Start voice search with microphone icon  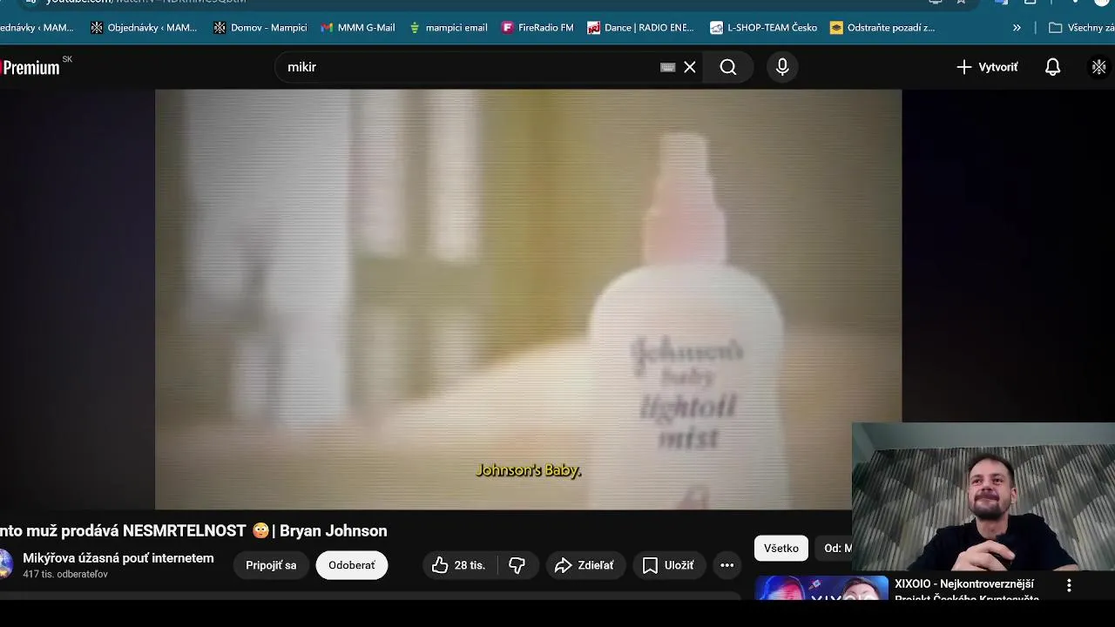(x=782, y=67)
